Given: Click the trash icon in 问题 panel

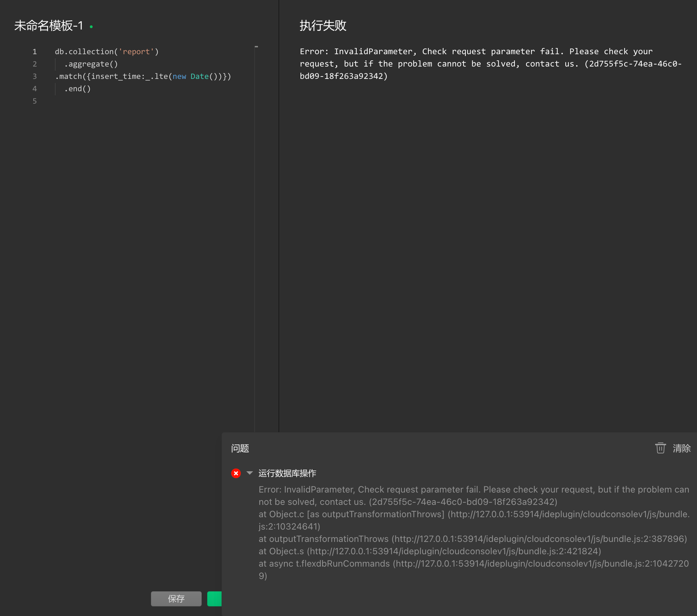Looking at the screenshot, I should (660, 448).
